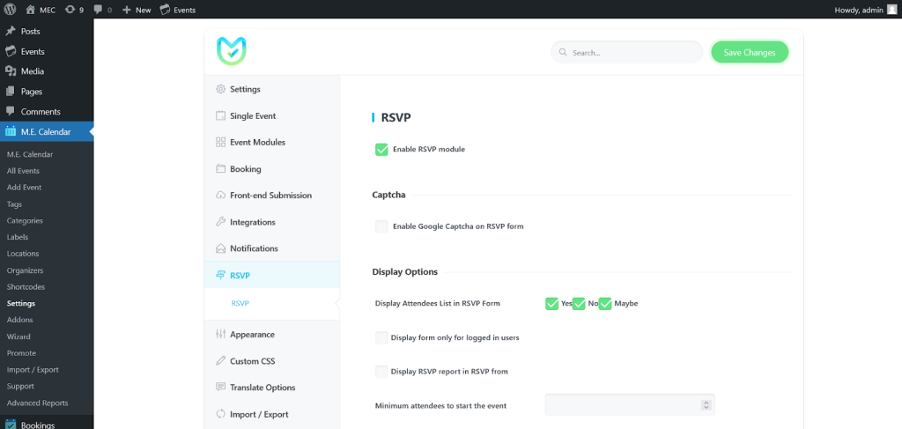Open Import / Export in WordPress submenu
The image size is (902, 429).
coord(33,370)
